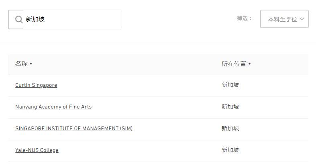Sort the table by the 名称 column header

coord(21,64)
